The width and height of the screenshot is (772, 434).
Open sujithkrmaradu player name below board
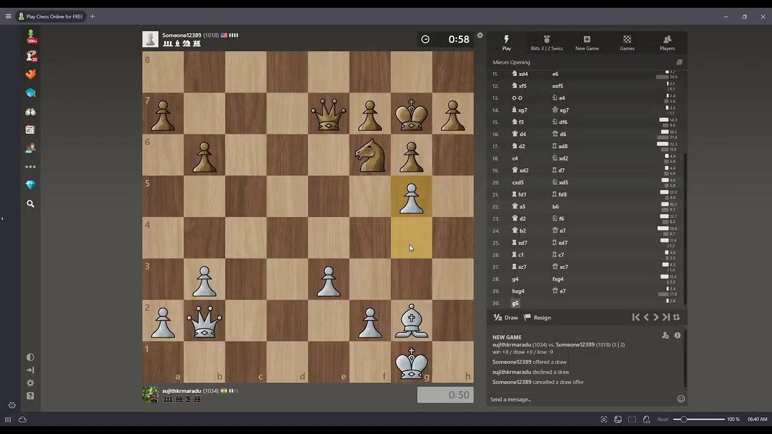[182, 391]
